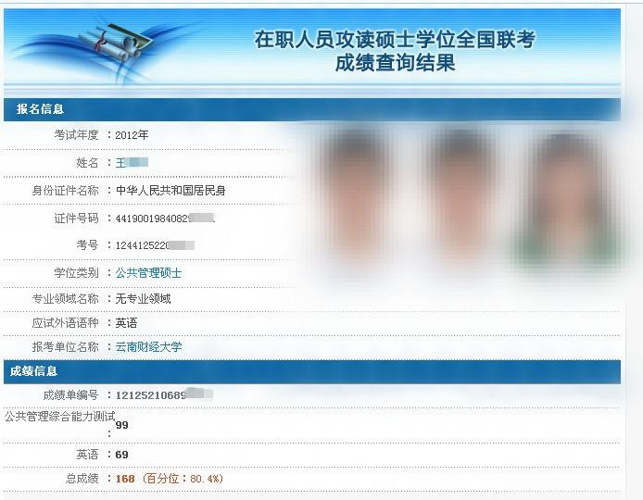Click the 成绩单编号 number value
Image resolution: width=643 pixels, height=500 pixels.
pyautogui.click(x=164, y=395)
